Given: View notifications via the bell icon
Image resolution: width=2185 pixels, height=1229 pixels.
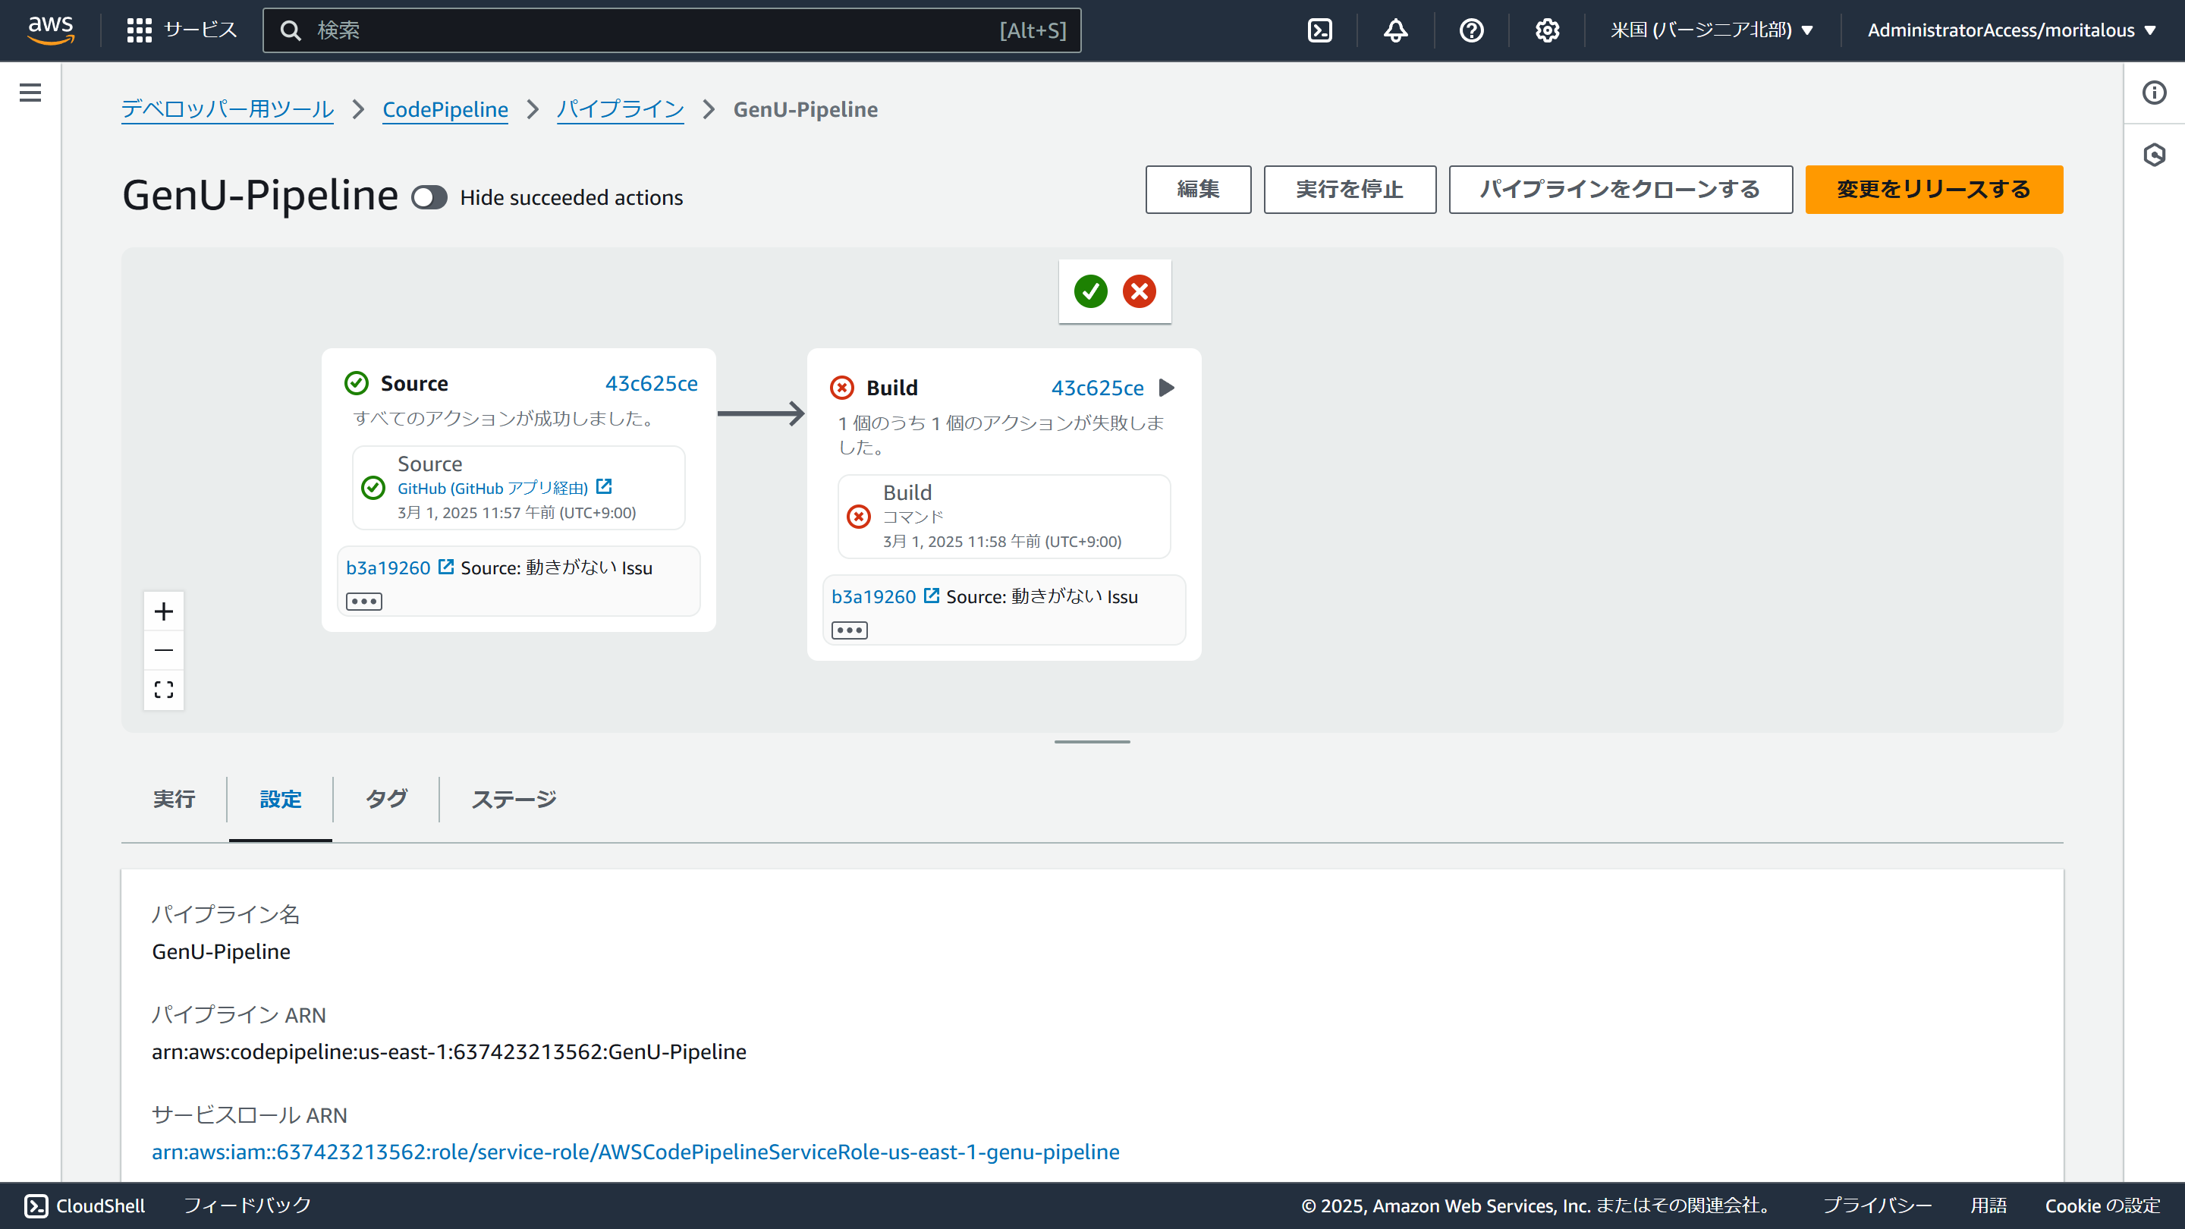Looking at the screenshot, I should [x=1395, y=30].
